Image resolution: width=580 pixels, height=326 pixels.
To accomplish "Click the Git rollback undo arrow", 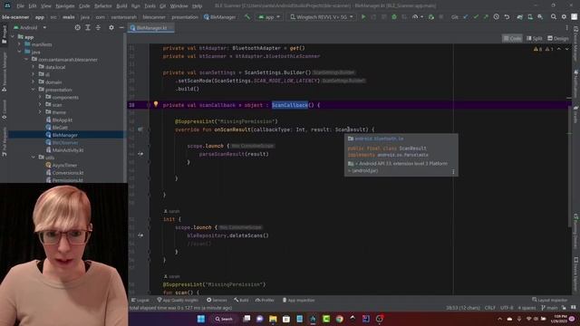I will click(x=507, y=17).
